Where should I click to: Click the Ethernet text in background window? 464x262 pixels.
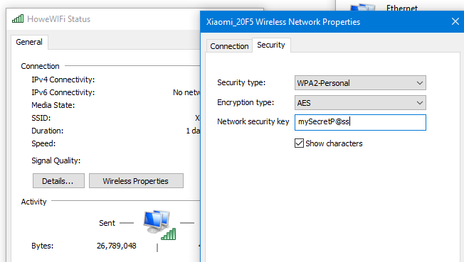coord(401,8)
